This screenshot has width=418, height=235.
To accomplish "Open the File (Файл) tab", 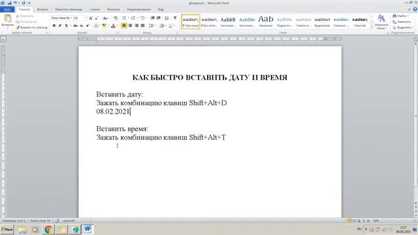I will (7, 9).
